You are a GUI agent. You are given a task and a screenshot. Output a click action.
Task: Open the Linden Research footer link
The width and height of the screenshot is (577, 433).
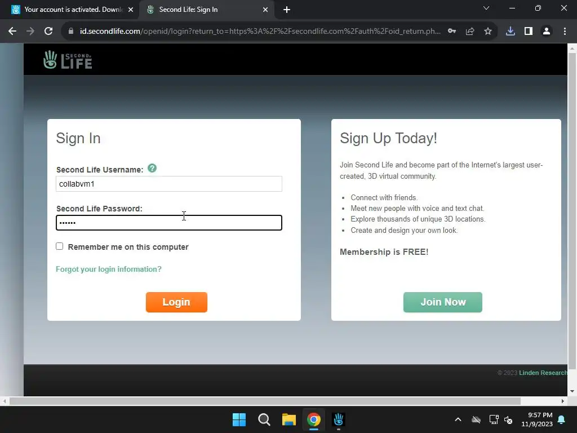(543, 373)
